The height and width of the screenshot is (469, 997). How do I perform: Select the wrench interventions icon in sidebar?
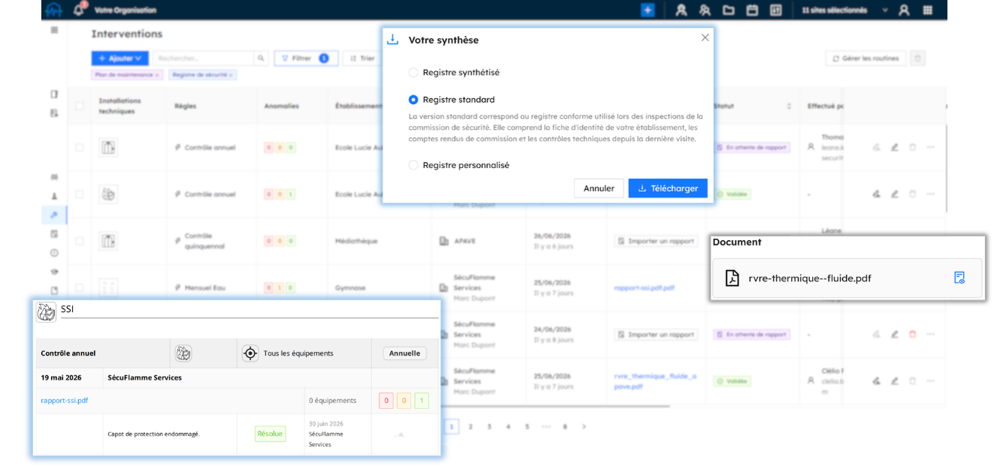(x=54, y=215)
